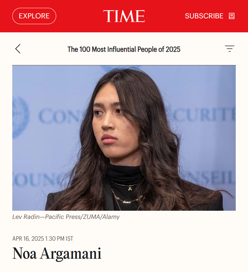Click the SUBSCRIBE link
Screen dimensions: 248x272
pos(204,16)
